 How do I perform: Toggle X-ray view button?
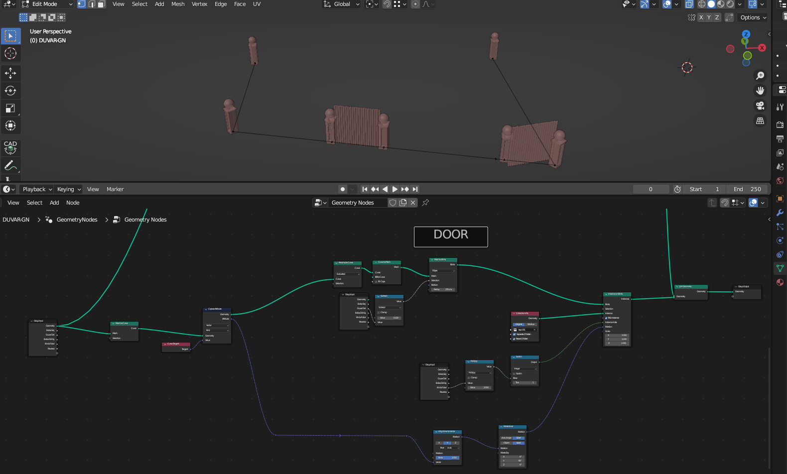(689, 4)
